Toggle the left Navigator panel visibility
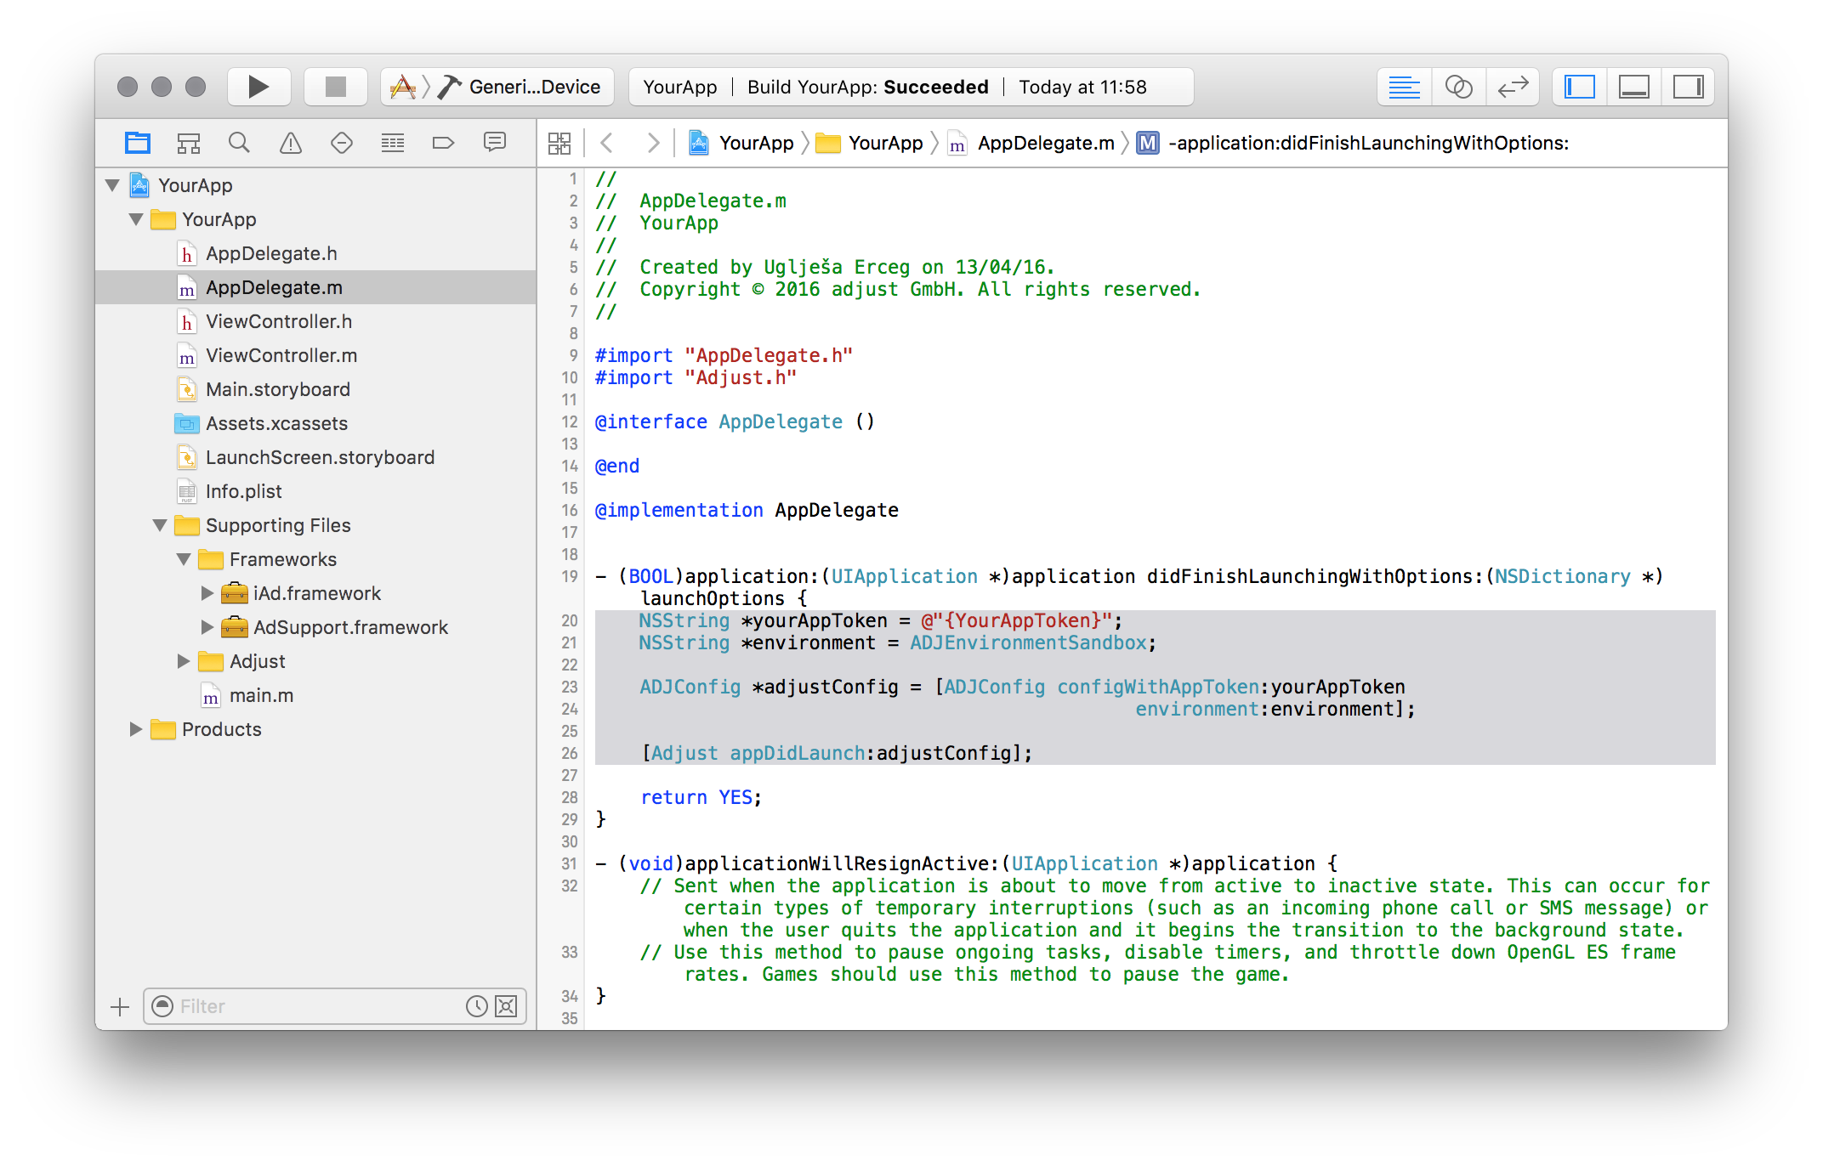 click(x=1580, y=87)
